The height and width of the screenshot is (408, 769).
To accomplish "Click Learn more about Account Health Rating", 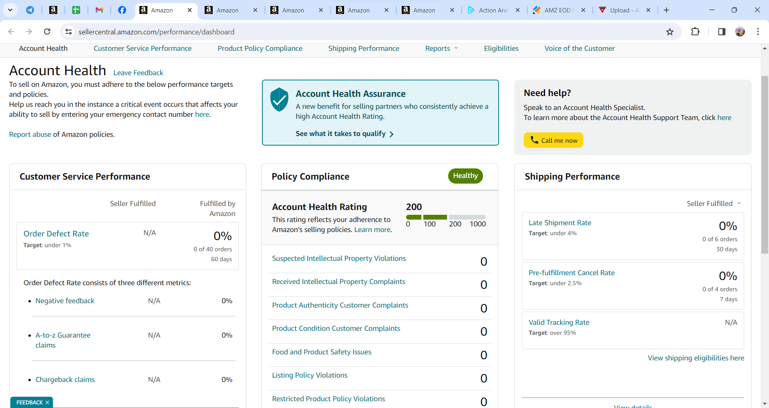I will 372,230.
